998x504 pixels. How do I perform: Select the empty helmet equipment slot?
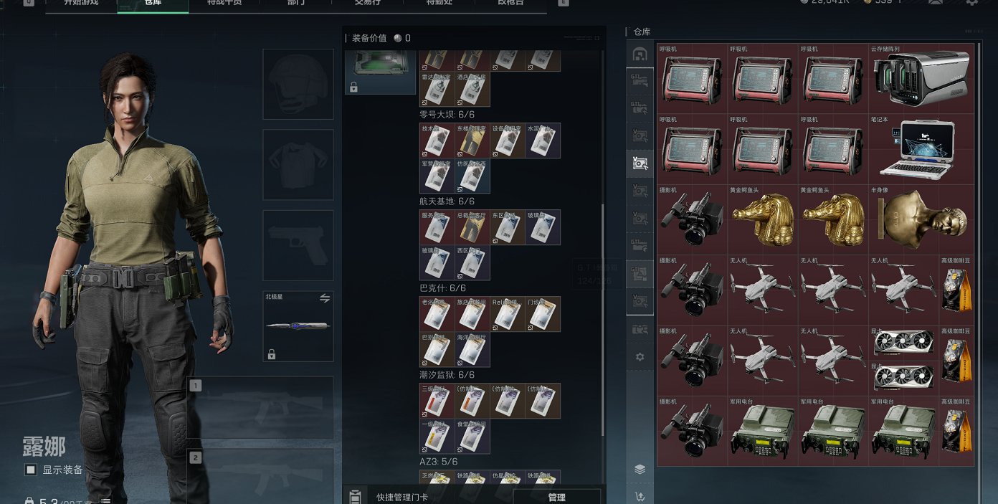(x=298, y=84)
